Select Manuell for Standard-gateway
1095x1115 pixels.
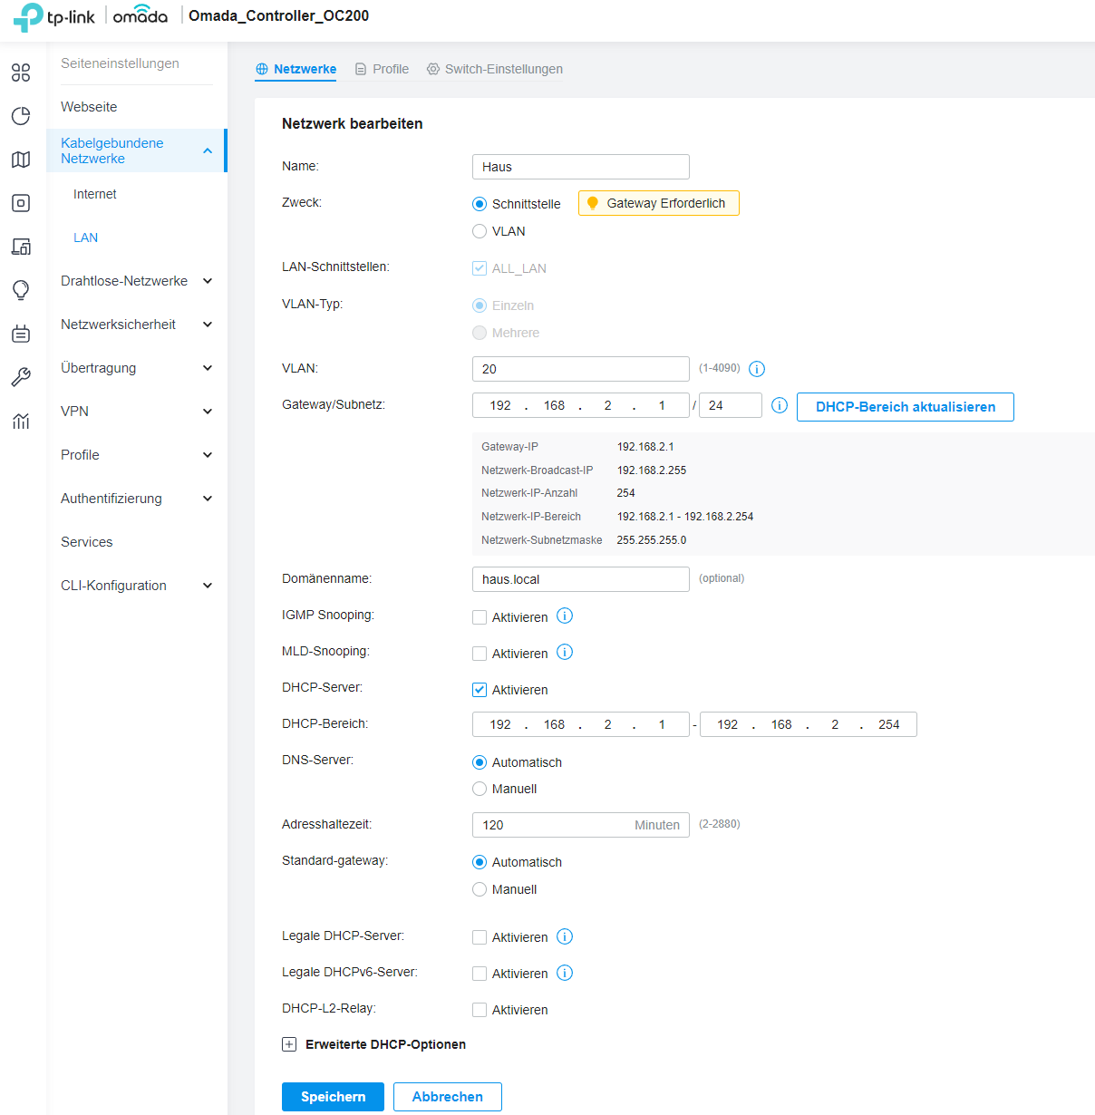pos(480,889)
